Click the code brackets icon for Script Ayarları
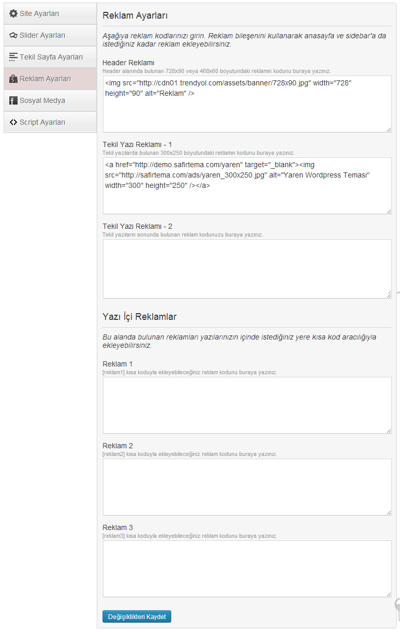400x632 pixels. pyautogui.click(x=13, y=122)
